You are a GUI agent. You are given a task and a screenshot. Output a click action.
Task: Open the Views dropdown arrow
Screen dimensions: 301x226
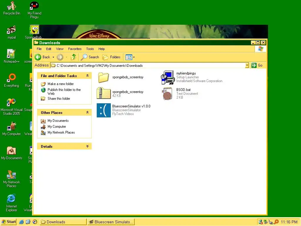134,57
